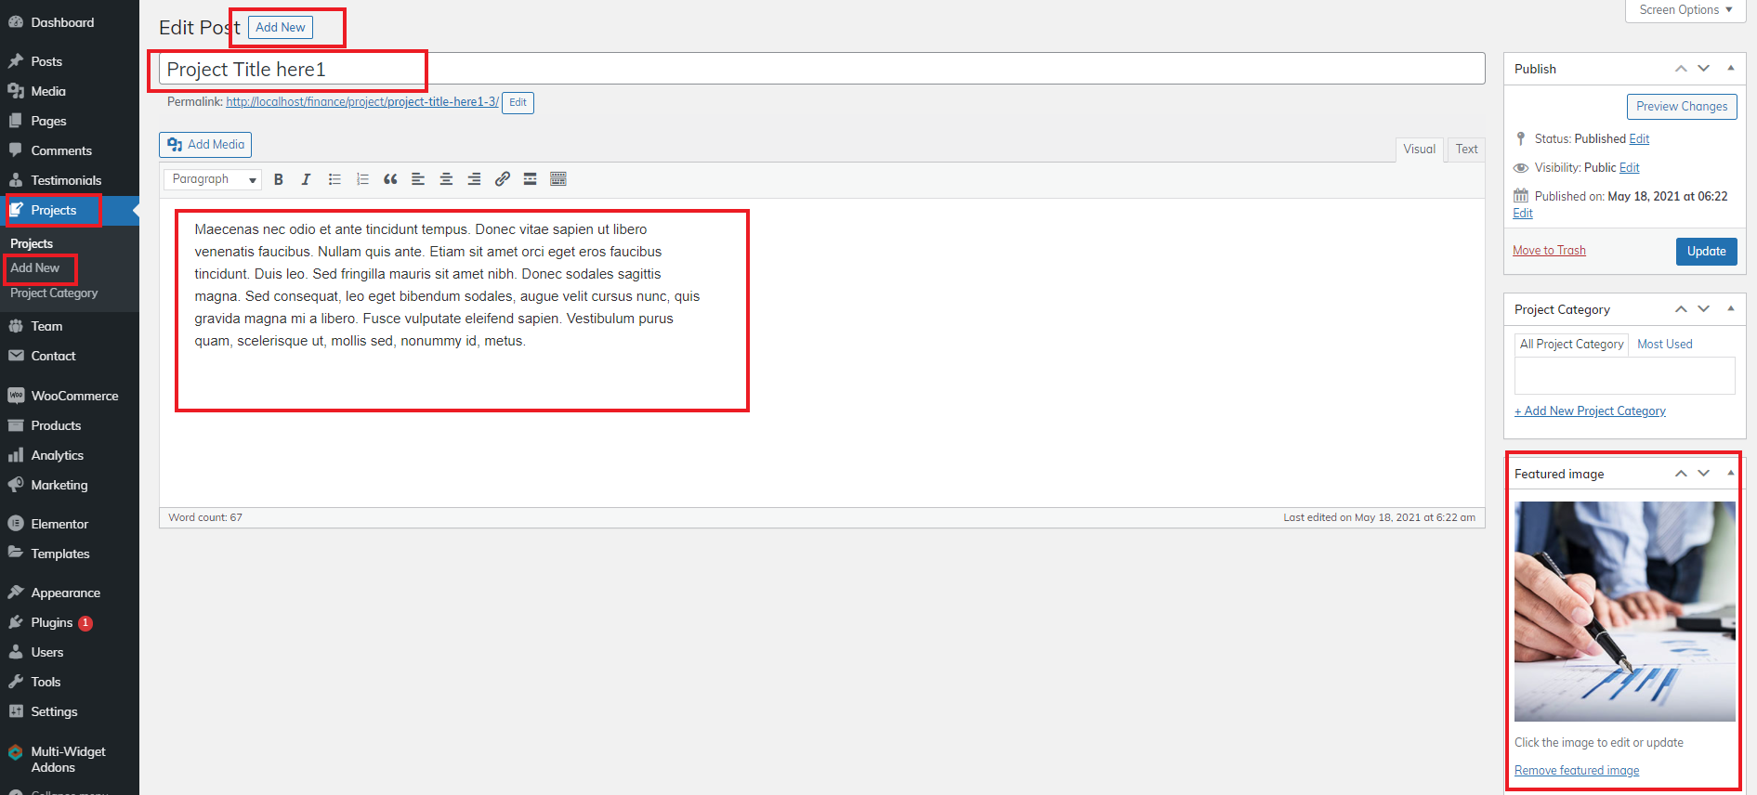
Task: Insert Read More tag
Action: pos(530,179)
